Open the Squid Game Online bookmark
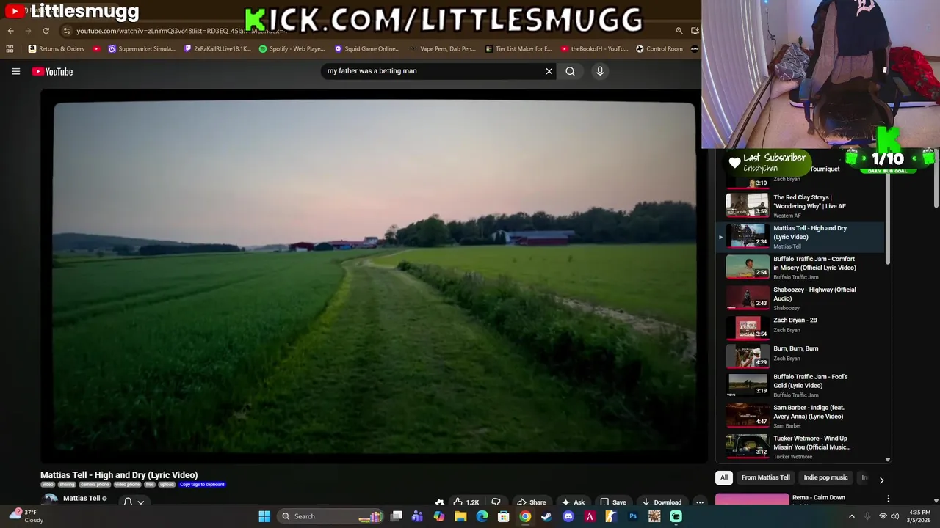940x528 pixels. 367,49
